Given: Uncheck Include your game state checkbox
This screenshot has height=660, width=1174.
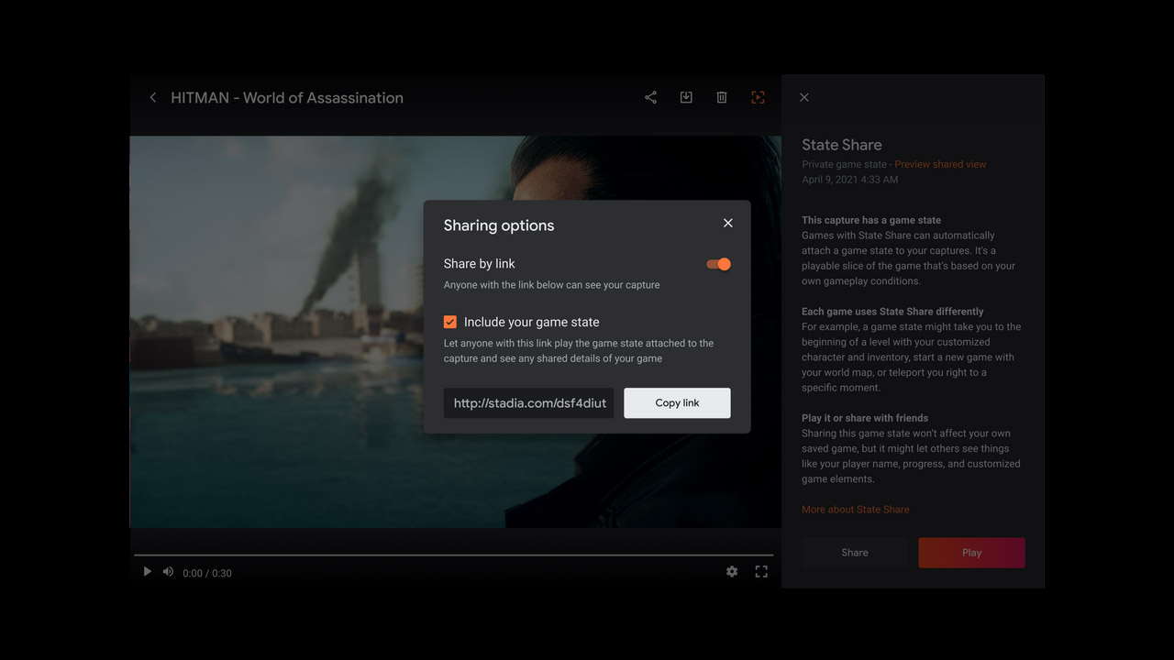Looking at the screenshot, I should tap(450, 322).
